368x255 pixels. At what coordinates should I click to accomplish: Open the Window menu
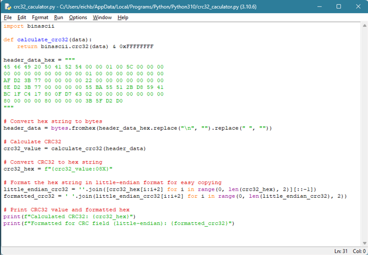(102, 17)
